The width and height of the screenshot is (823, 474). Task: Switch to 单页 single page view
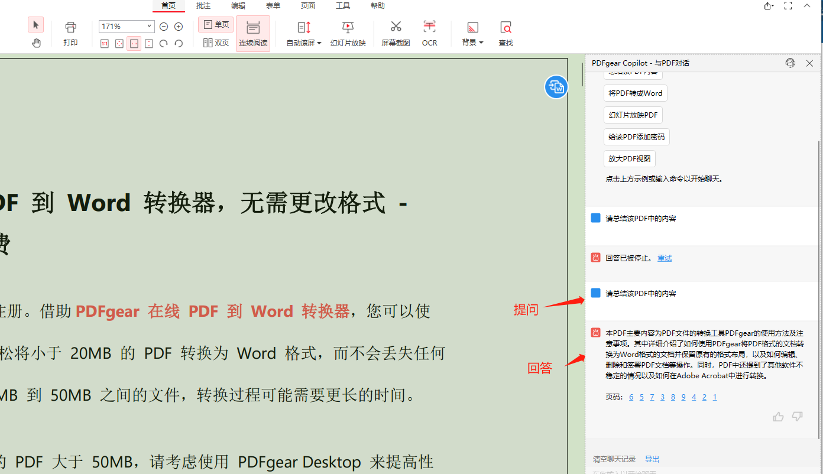coord(216,25)
